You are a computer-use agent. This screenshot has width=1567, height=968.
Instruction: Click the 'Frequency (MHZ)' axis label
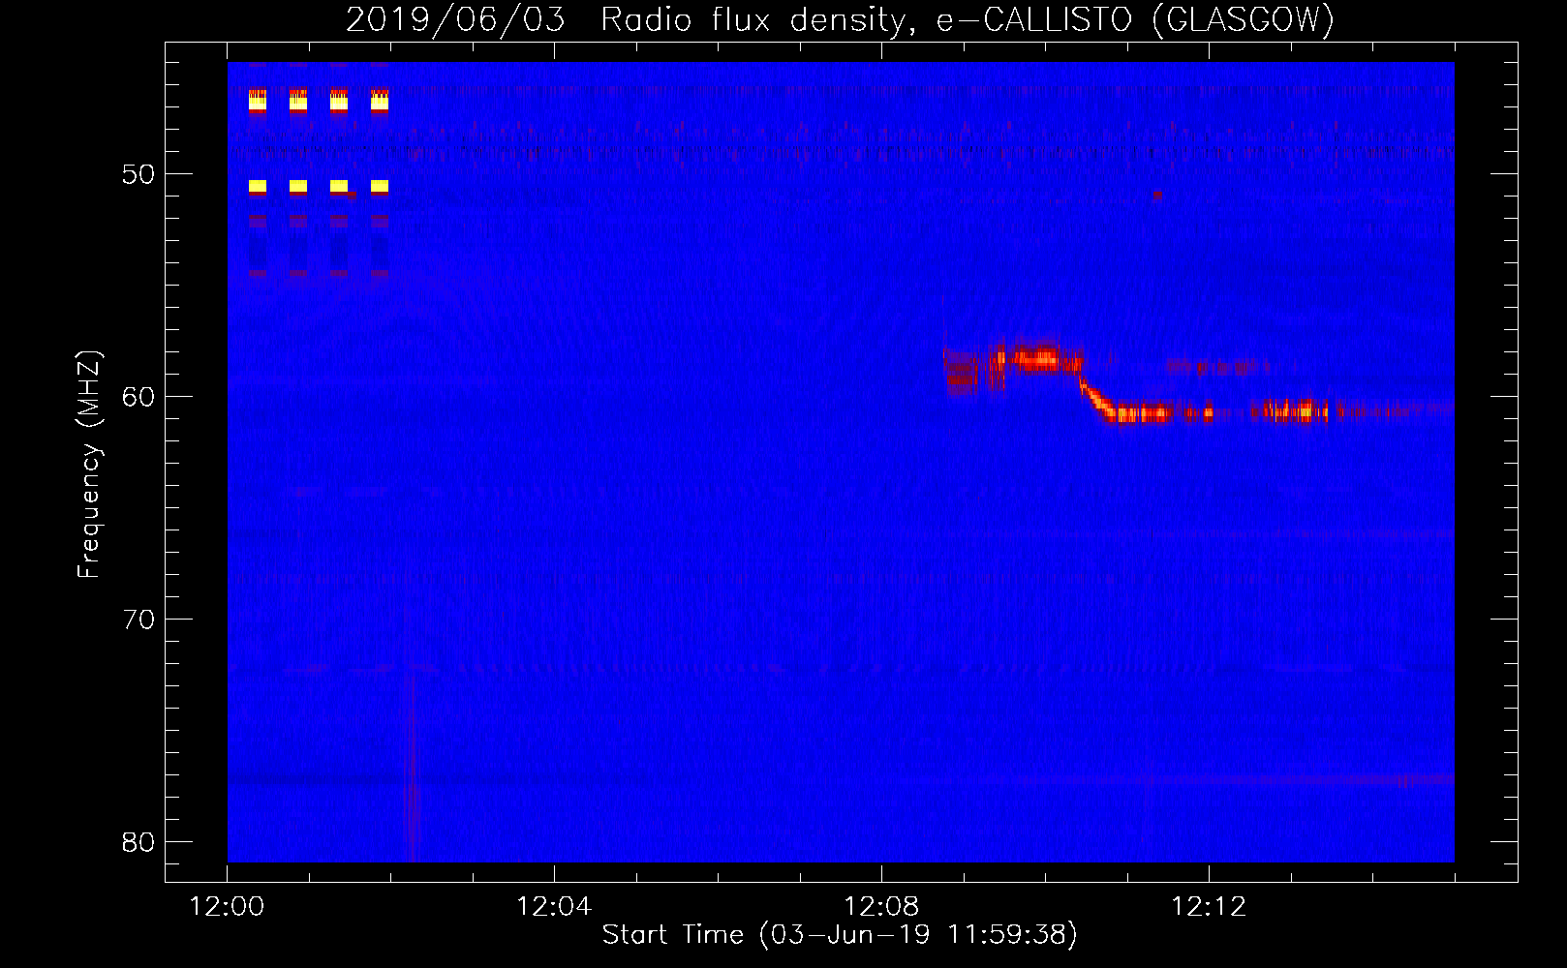(x=89, y=465)
